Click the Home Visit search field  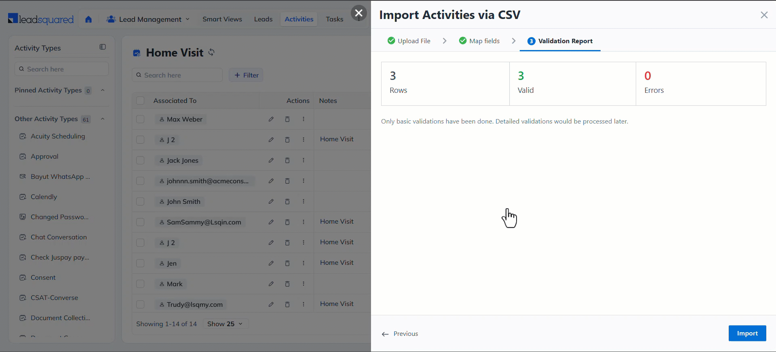177,75
